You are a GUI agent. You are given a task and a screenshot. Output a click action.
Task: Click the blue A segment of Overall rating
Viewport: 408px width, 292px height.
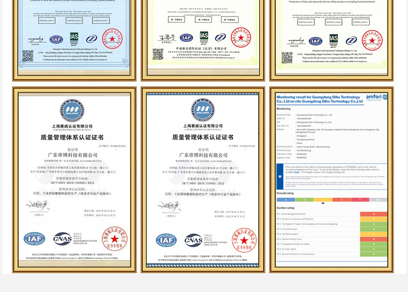pyautogui.click(x=286, y=200)
